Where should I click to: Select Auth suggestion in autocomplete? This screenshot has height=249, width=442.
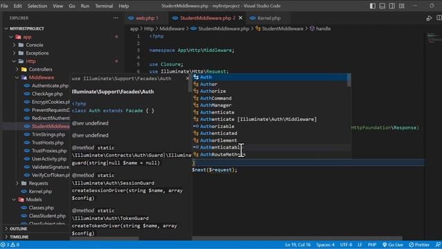coord(270,77)
